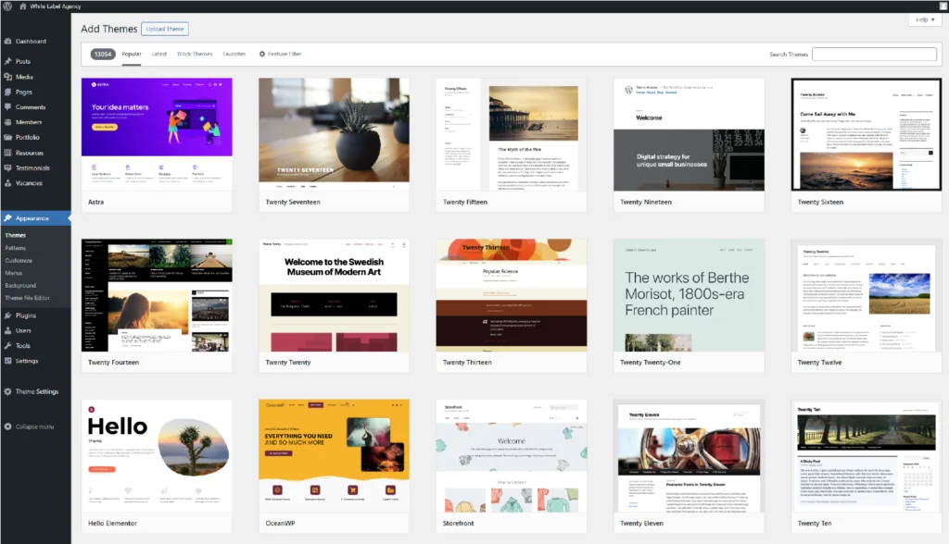Screen dimensions: 949x544
Task: Switch to the Latest tab
Action: pyautogui.click(x=159, y=54)
